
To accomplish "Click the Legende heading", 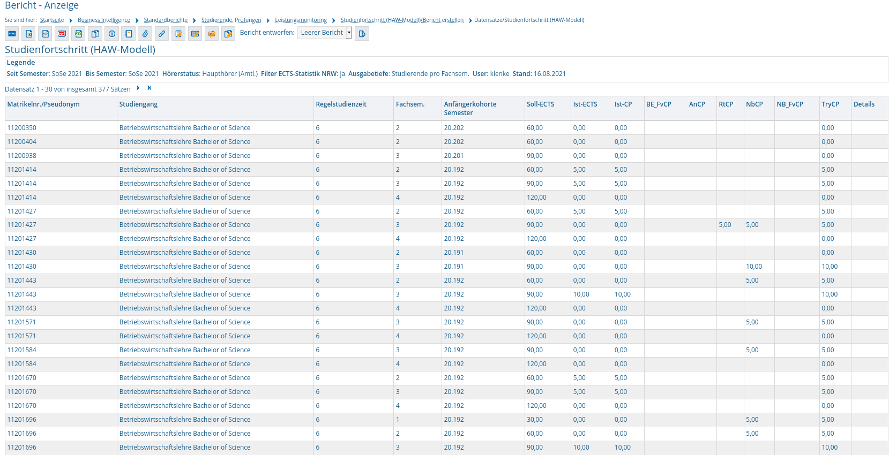I will (21, 63).
